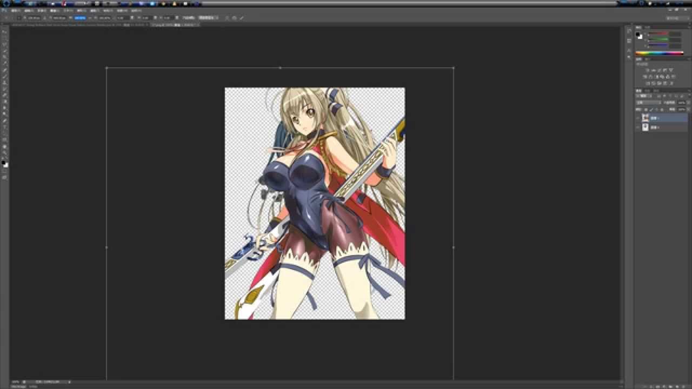This screenshot has height=389, width=692.
Task: Adjust the blue channel slider
Action: [658, 45]
